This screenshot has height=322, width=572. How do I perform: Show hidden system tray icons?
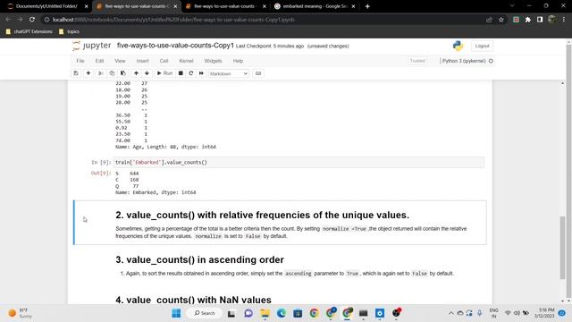pyautogui.click(x=451, y=313)
